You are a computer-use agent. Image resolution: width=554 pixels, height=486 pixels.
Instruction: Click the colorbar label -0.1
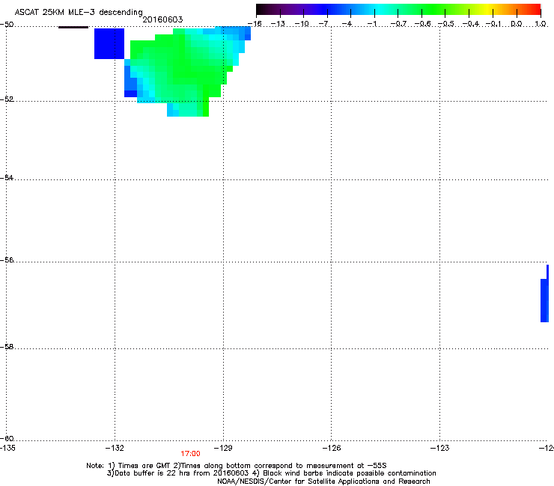pos(493,24)
